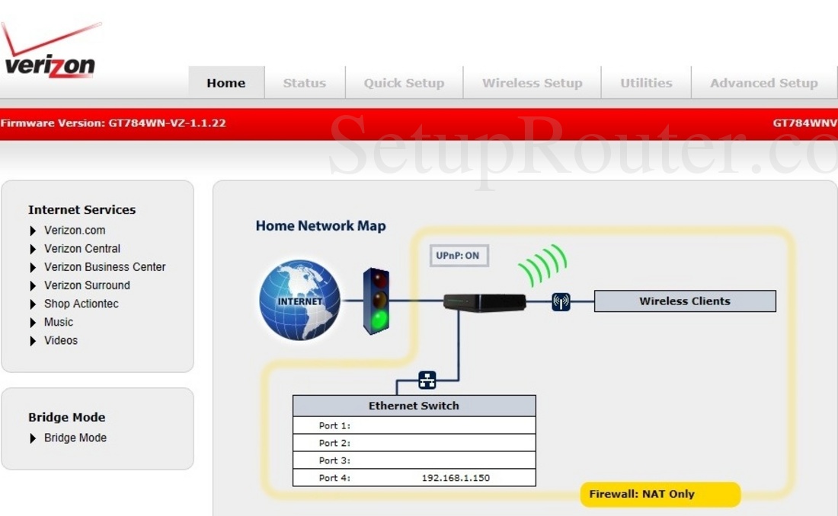Screen dimensions: 838x516
Task: Click the UPnP: ON indicator
Action: (458, 256)
